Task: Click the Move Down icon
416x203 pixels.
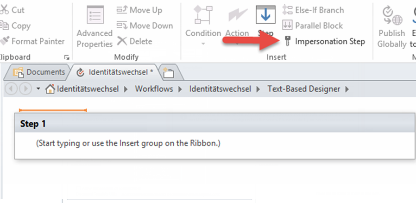Action: [x=122, y=26]
